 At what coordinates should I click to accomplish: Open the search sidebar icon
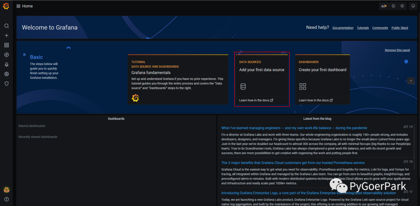coord(7,26)
